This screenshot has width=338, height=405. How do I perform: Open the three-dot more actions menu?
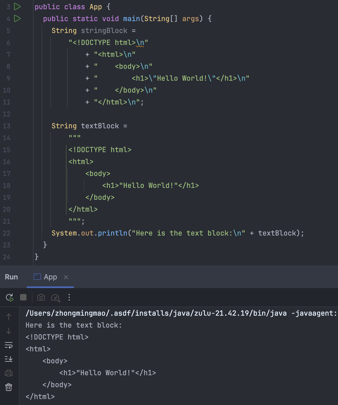(69, 298)
